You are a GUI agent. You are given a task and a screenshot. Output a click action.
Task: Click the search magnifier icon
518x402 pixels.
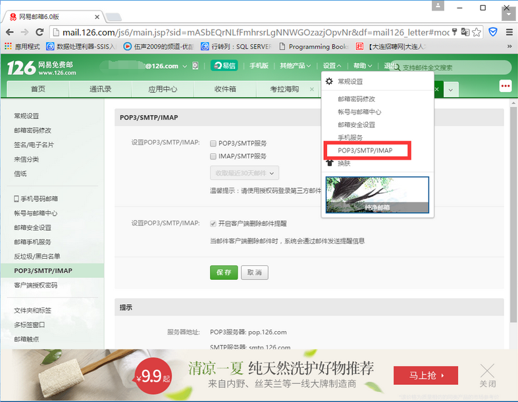click(397, 68)
